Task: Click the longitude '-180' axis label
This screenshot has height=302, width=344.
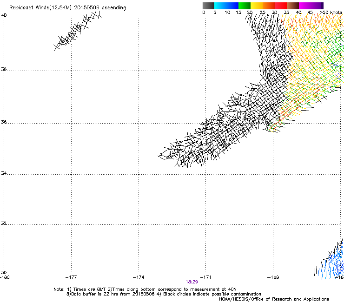Action: point(5,277)
